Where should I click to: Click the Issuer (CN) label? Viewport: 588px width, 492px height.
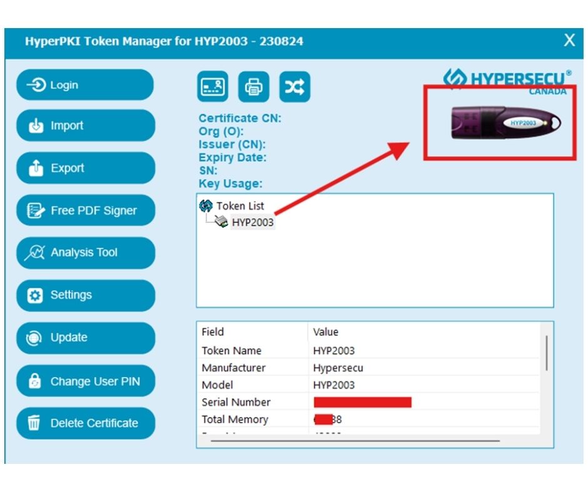coord(232,144)
